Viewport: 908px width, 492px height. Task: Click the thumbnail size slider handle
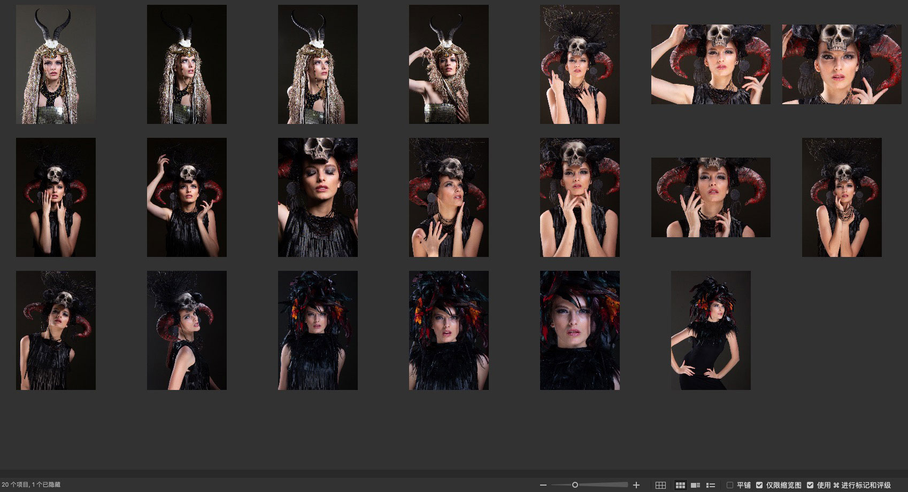tap(575, 485)
